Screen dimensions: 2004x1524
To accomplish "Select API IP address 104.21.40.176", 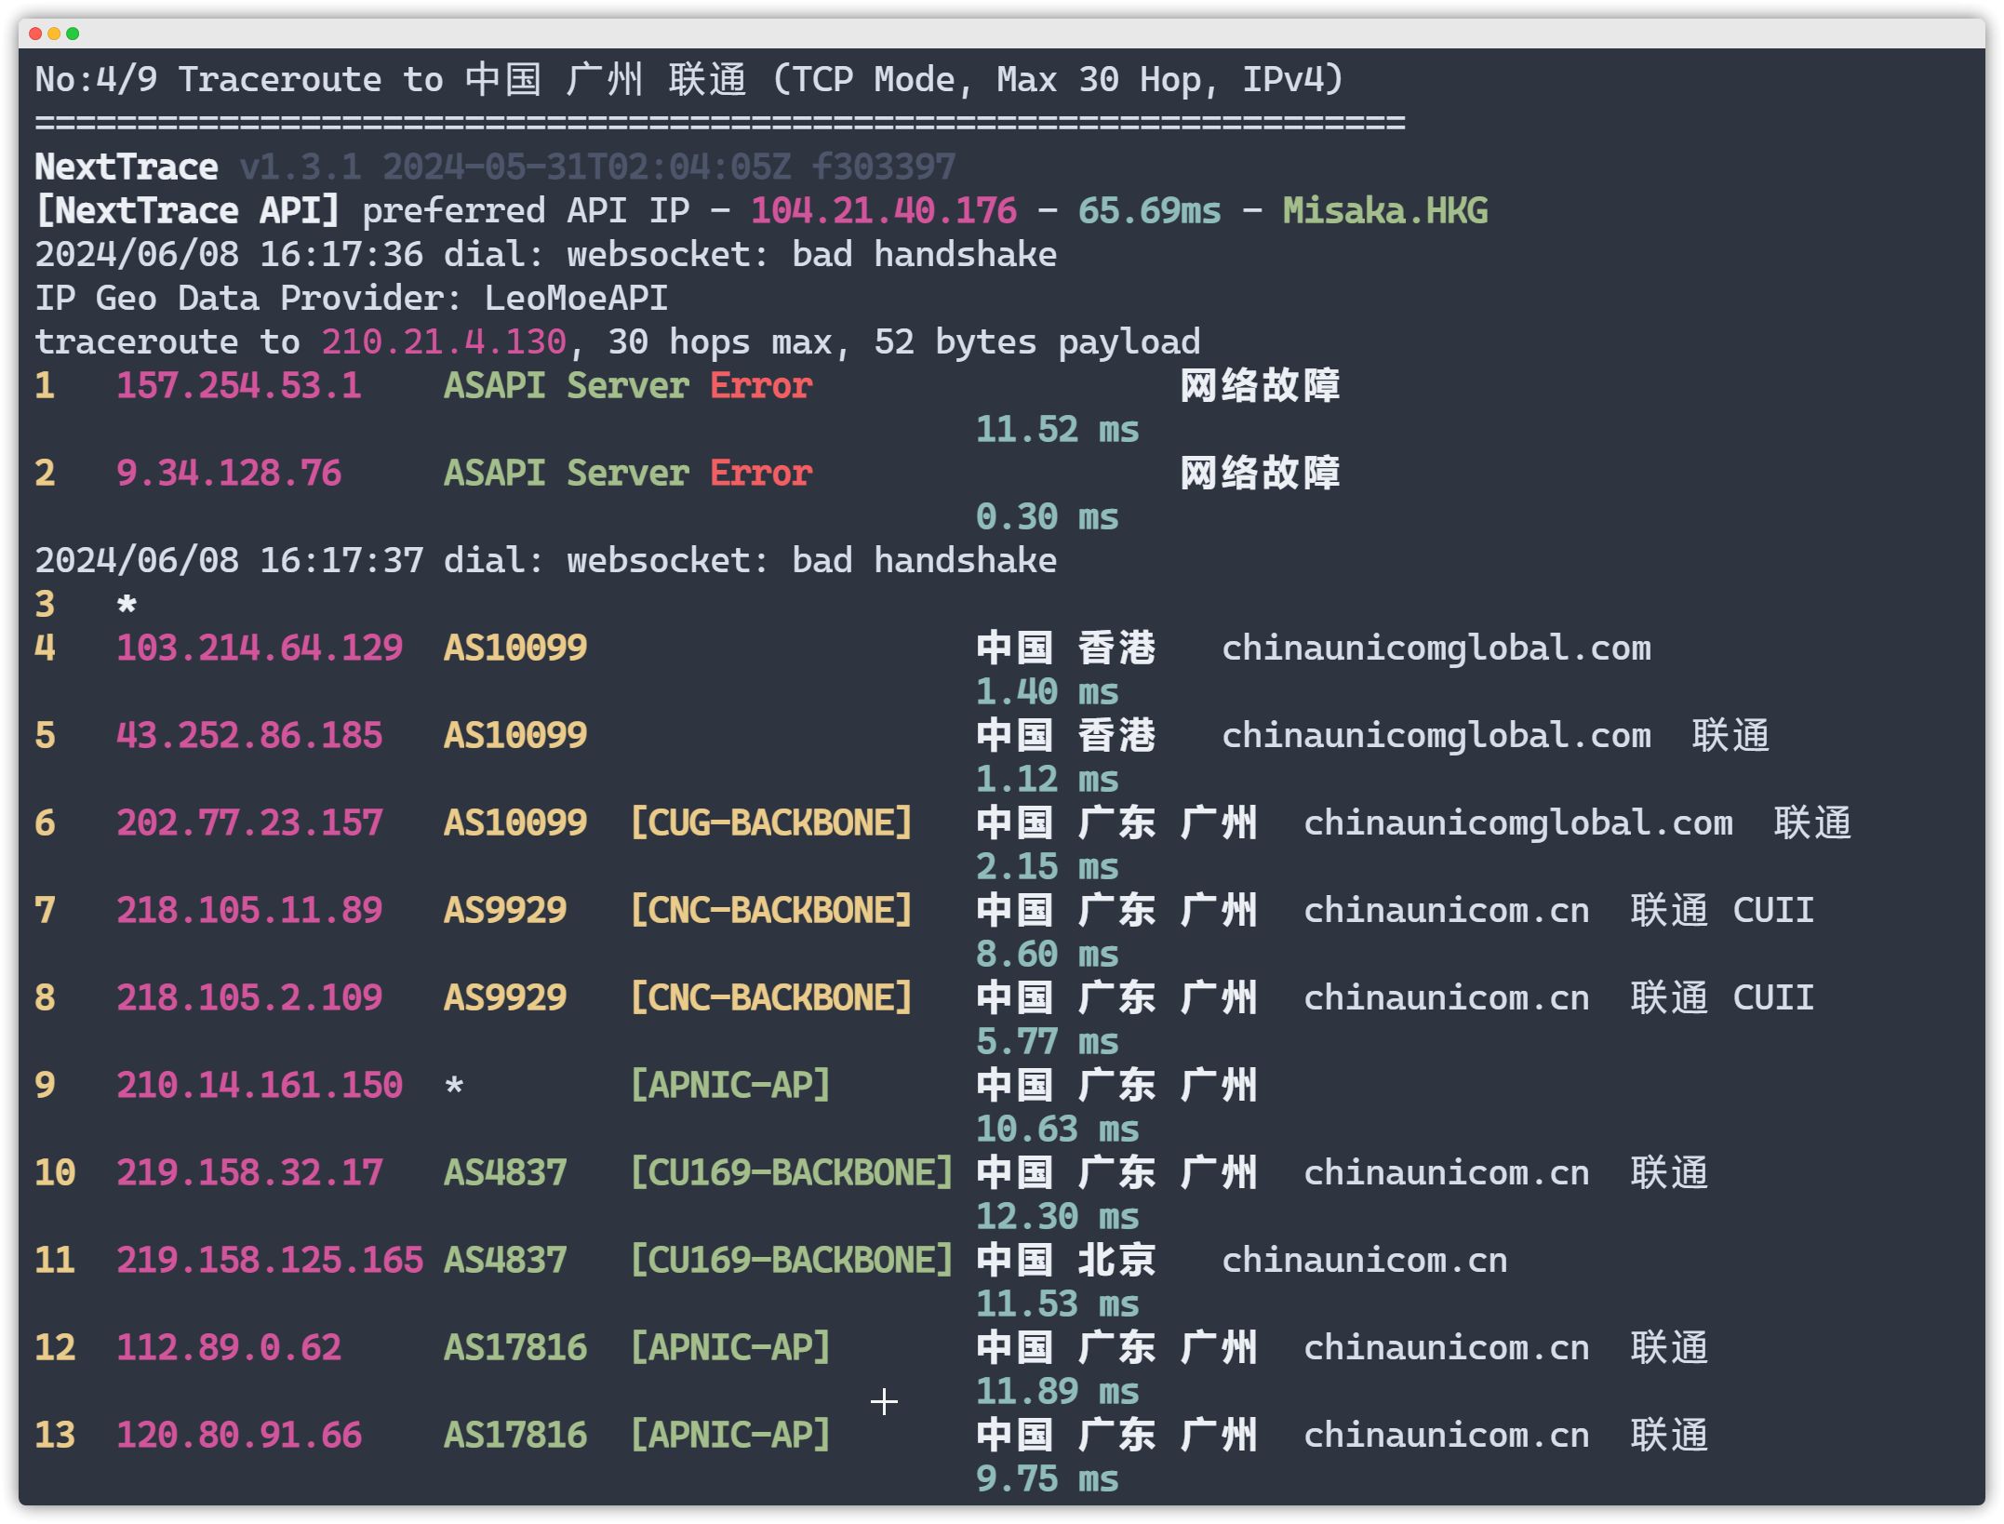I will [883, 211].
